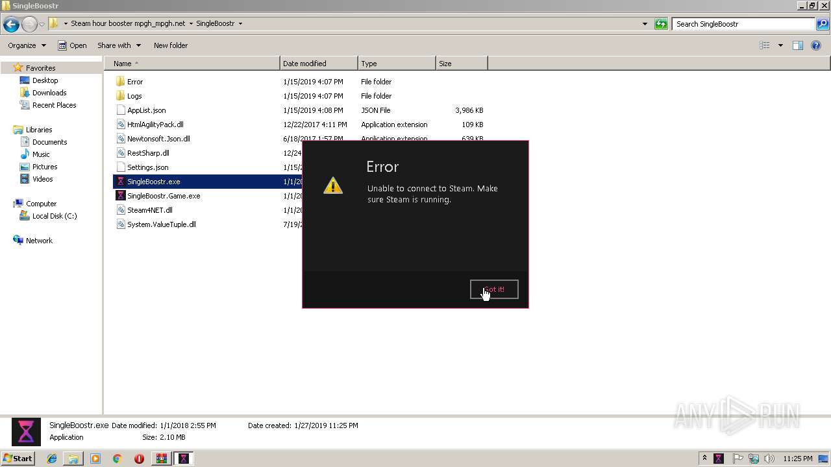Click the network tray icon
This screenshot has width=831, height=467.
(x=754, y=459)
